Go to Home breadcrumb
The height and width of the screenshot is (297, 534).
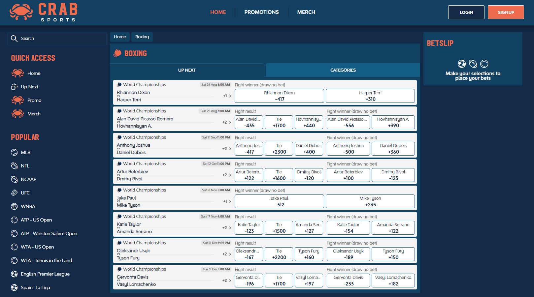pyautogui.click(x=120, y=37)
